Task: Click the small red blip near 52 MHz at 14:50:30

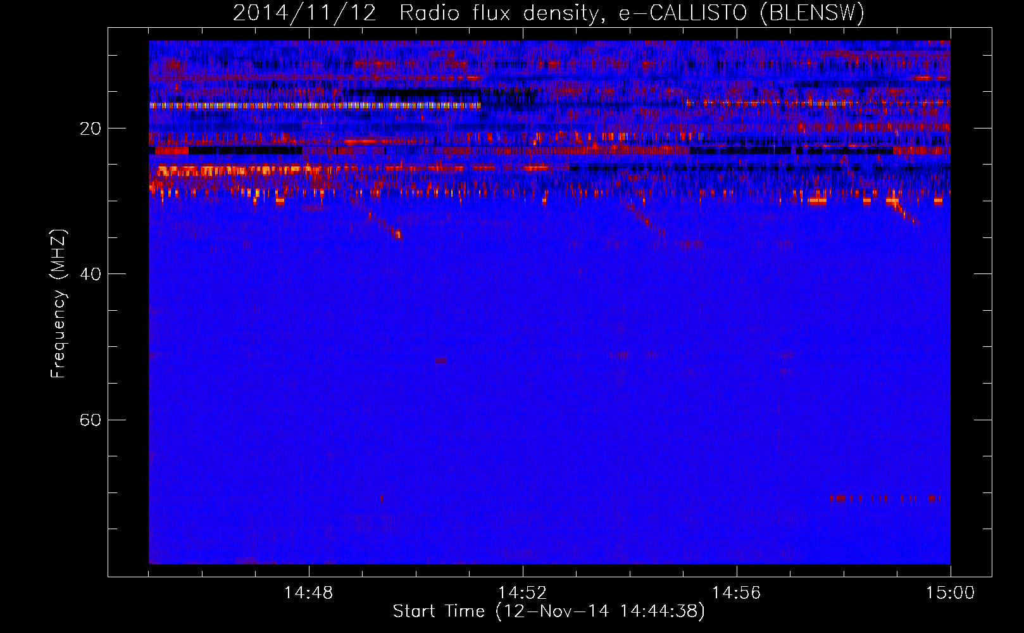Action: click(x=441, y=361)
